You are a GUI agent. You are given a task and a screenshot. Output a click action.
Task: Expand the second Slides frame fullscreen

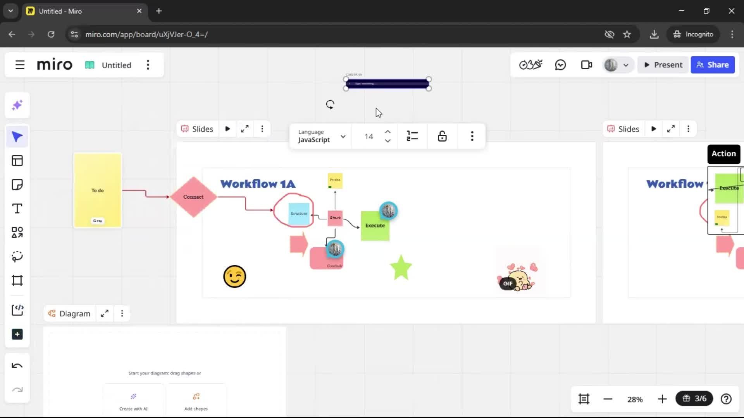pos(671,129)
